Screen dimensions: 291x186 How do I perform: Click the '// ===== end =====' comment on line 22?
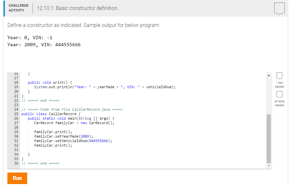click(x=40, y=100)
